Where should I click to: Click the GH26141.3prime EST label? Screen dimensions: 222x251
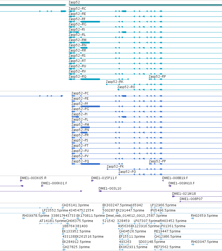click(x=75, y=205)
